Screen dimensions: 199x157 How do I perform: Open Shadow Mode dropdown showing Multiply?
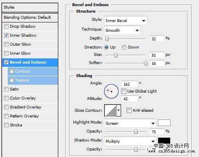130,141
